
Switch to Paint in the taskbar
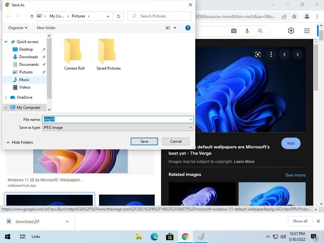point(201,237)
